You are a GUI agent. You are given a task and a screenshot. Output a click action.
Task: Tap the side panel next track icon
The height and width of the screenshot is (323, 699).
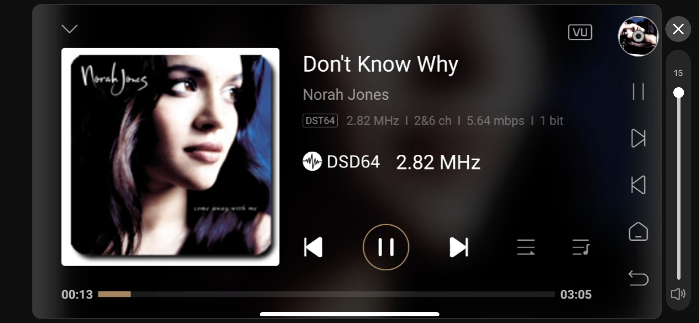(x=638, y=138)
